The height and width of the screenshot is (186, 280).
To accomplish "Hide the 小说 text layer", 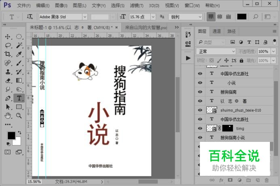I will click(x=200, y=83).
